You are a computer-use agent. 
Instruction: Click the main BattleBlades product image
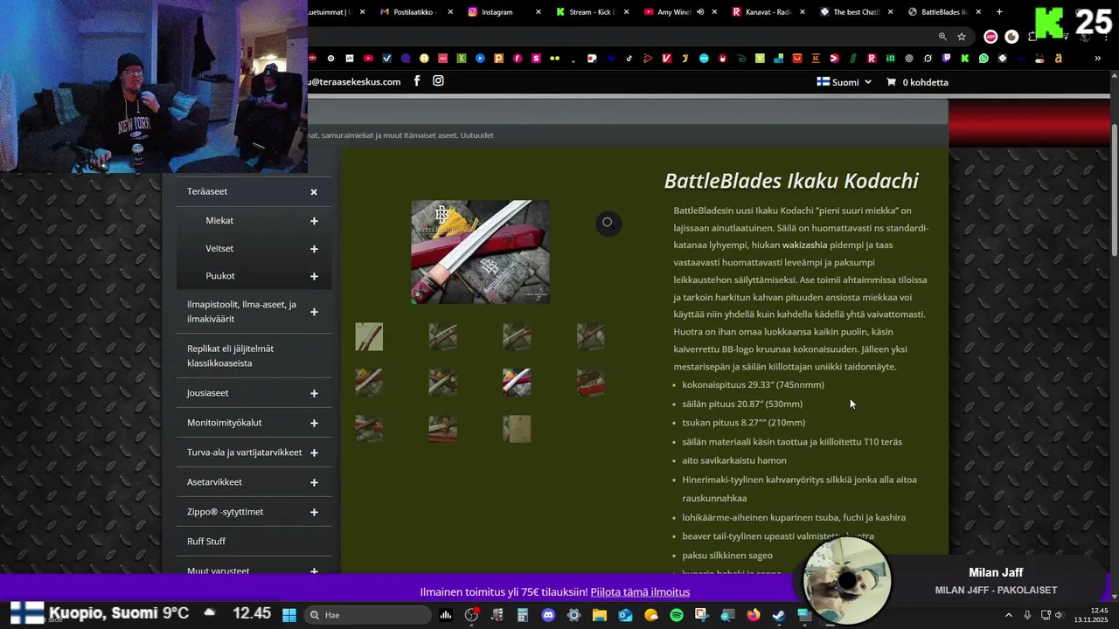[x=480, y=252]
